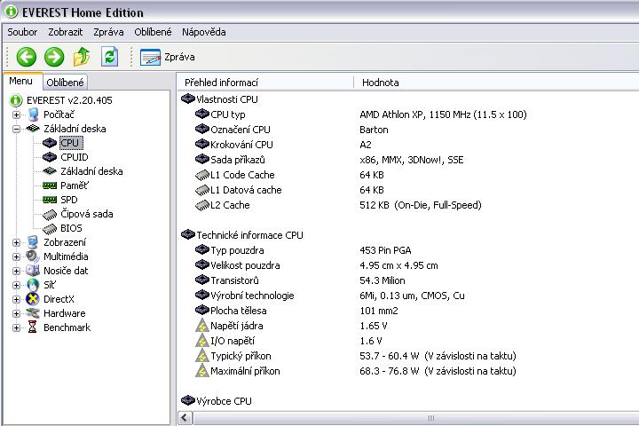The image size is (639, 426).
Task: Select the DirectX icon in tree
Action: (33, 299)
